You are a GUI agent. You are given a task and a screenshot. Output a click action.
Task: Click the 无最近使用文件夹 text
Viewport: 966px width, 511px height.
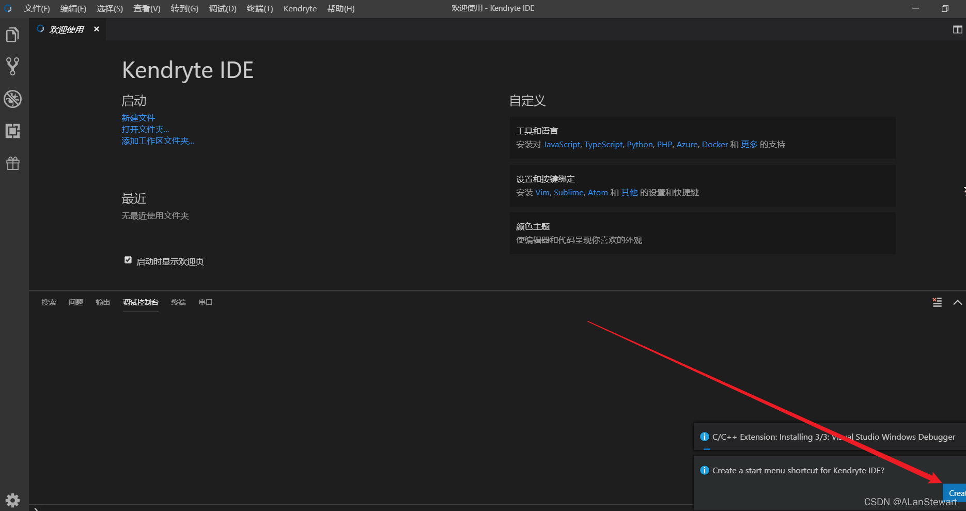(155, 215)
